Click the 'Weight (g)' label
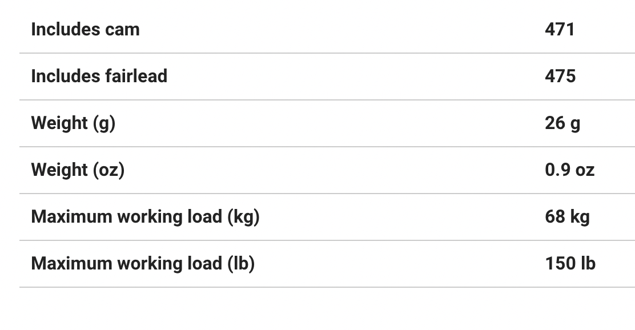Viewport: 635px width, 330px height. point(73,123)
